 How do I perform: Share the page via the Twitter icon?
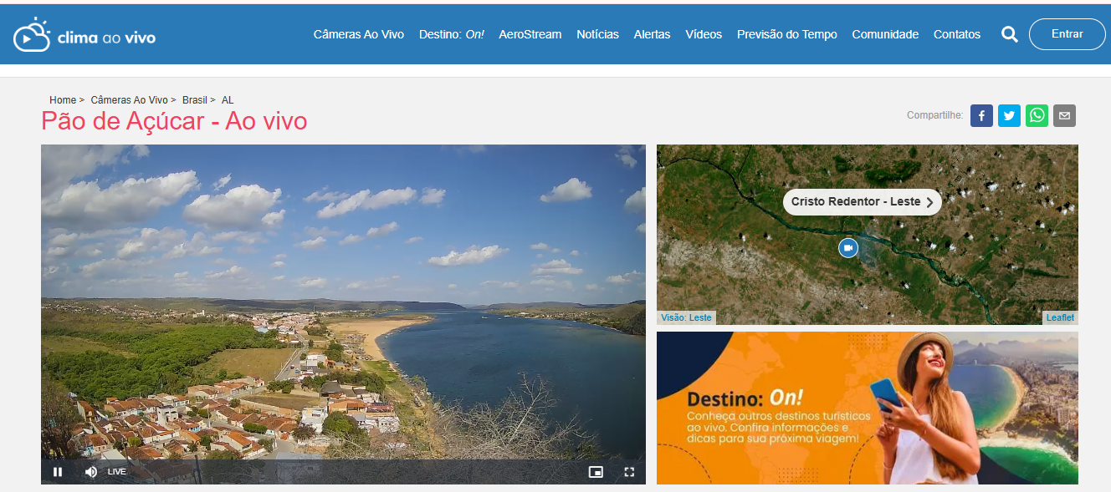pos(1009,115)
